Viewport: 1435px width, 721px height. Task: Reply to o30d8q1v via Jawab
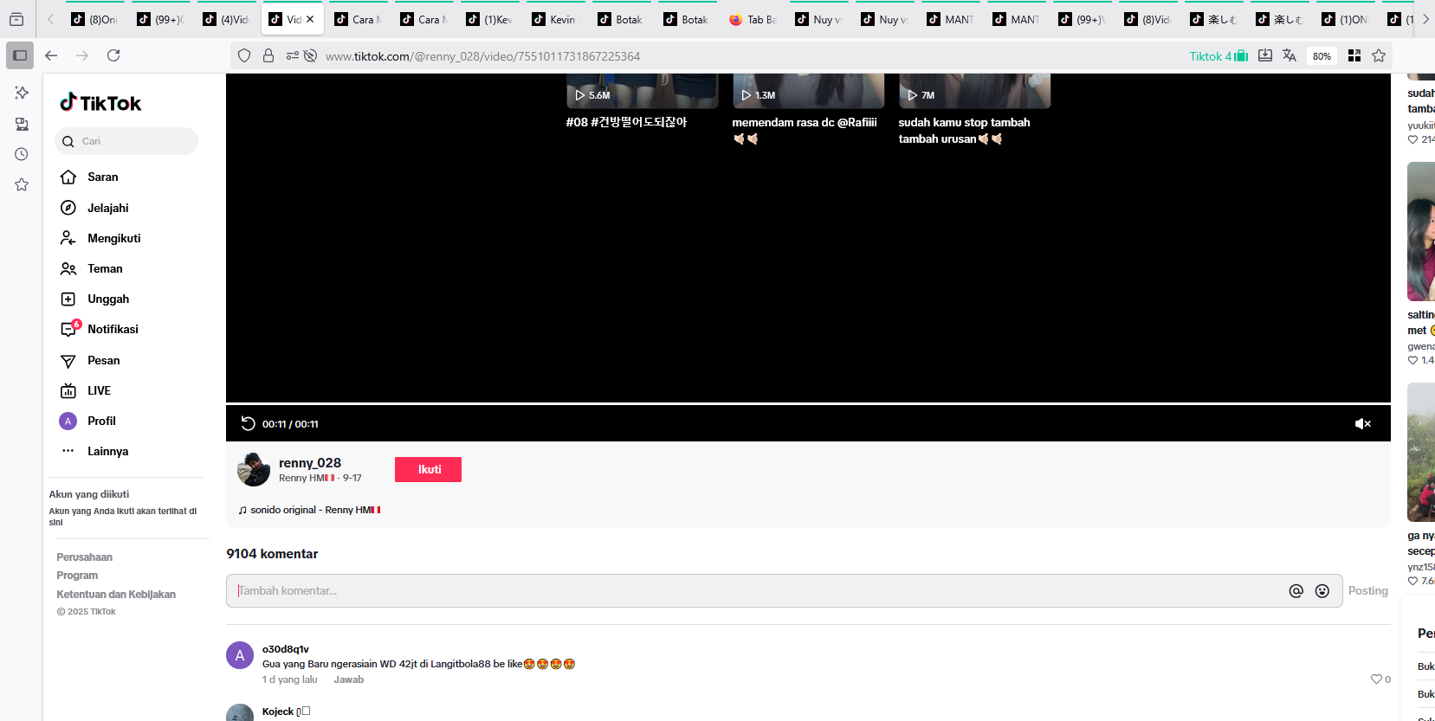tap(348, 679)
